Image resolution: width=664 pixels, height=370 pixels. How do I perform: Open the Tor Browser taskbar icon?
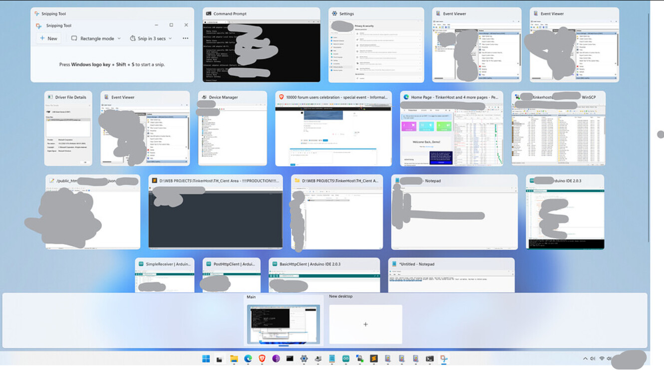point(276,359)
